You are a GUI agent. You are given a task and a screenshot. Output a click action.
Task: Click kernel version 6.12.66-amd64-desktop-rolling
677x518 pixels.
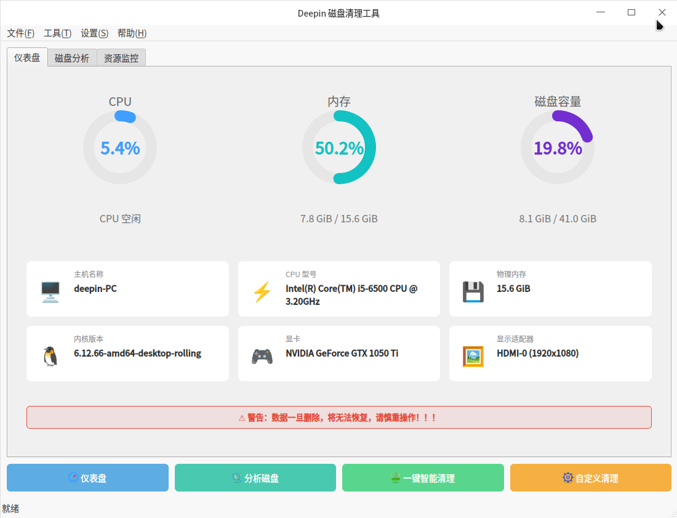137,354
